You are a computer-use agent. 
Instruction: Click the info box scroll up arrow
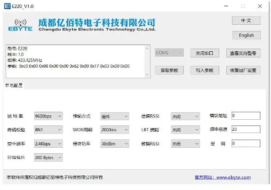pos(147,49)
